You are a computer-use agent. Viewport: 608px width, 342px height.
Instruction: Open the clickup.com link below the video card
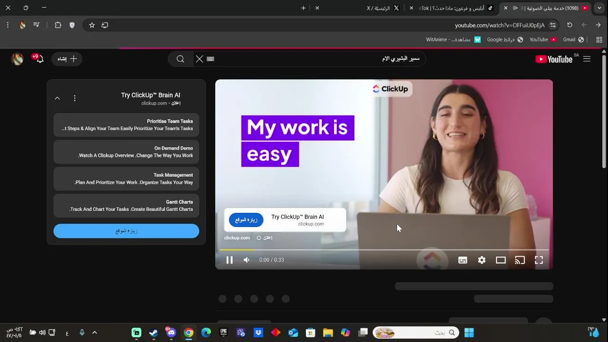pyautogui.click(x=237, y=237)
